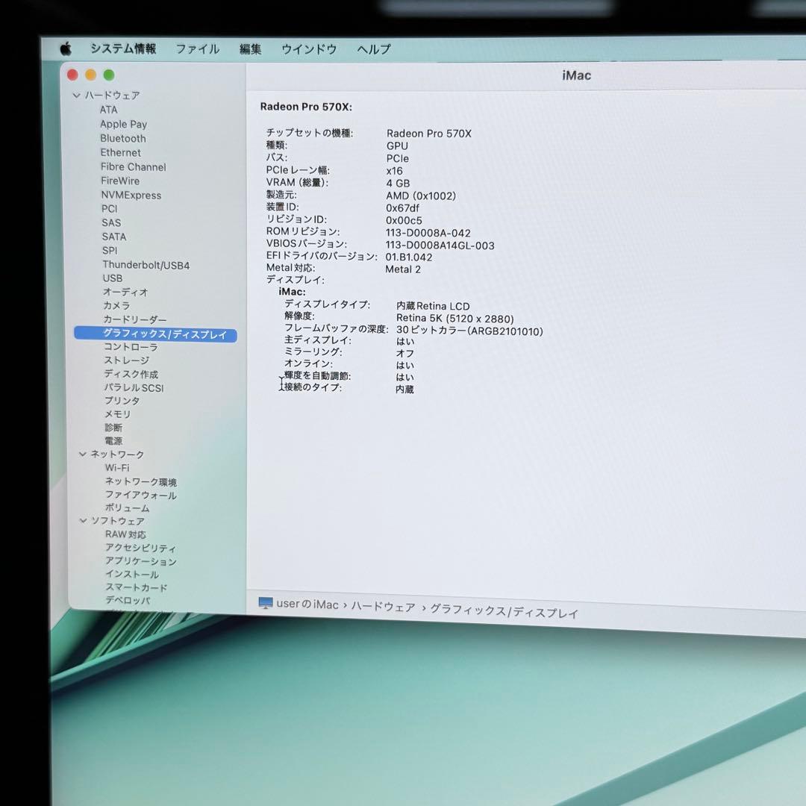The width and height of the screenshot is (806, 806).
Task: Click the 内蔵Retina LCD value
Action: [x=433, y=306]
